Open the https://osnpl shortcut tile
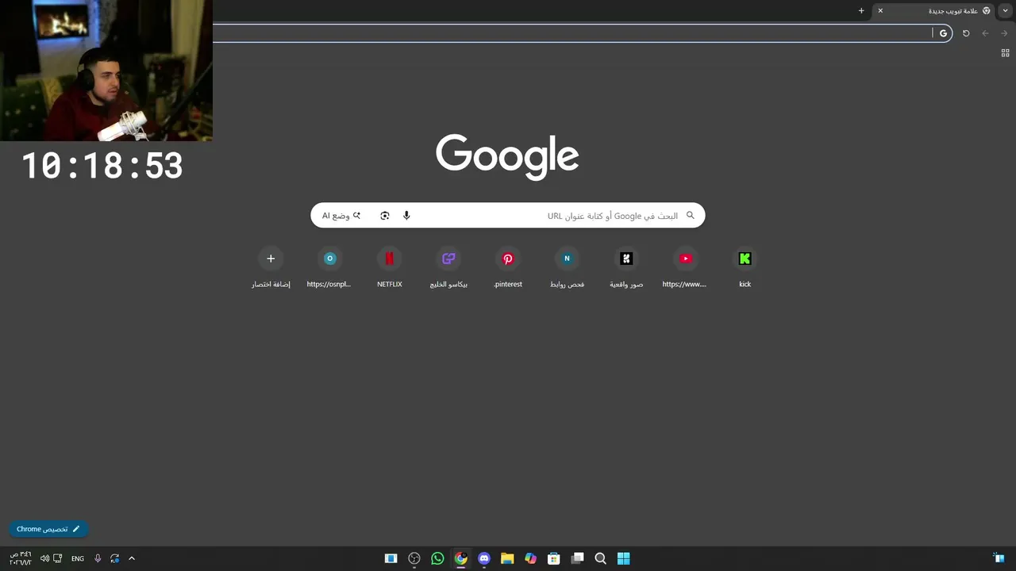The height and width of the screenshot is (571, 1016). point(329,269)
